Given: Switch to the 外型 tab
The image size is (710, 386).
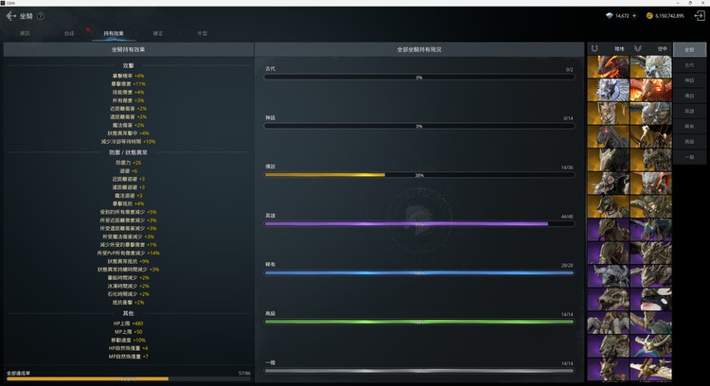Looking at the screenshot, I should point(203,33).
